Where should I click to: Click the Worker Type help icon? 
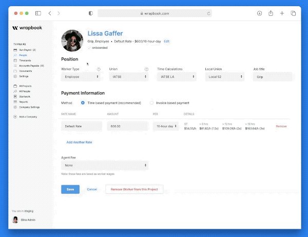click(x=99, y=69)
